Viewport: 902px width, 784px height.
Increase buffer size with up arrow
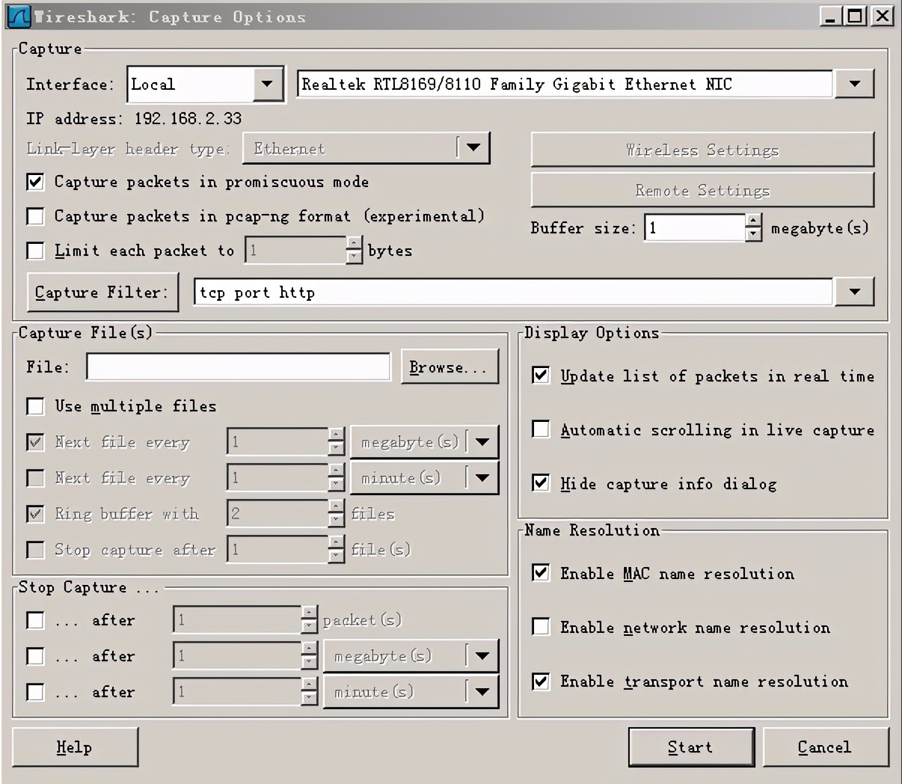point(754,221)
